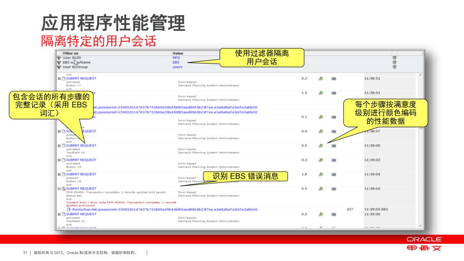Click the green icon in the 11:39:05 row
The height and width of the screenshot is (261, 464).
point(320,189)
